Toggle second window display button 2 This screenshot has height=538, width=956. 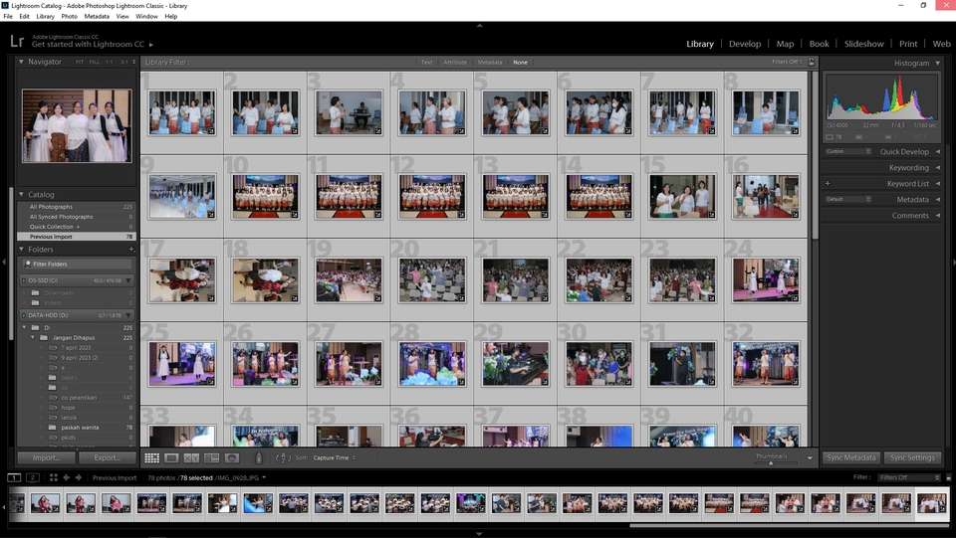pos(33,477)
